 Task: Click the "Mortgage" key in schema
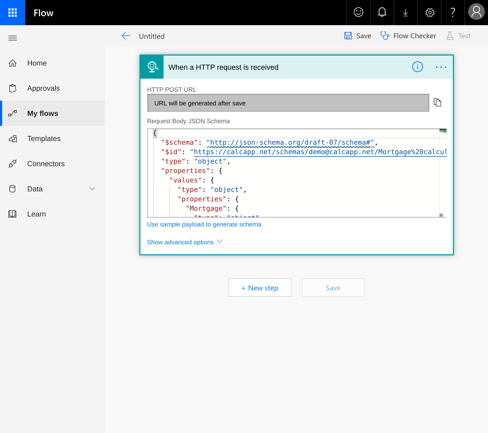206,208
